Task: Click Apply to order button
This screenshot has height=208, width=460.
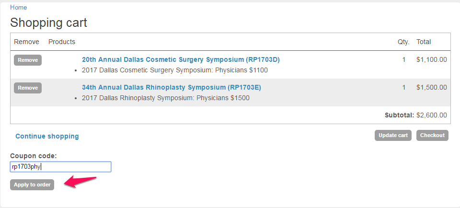Action: point(32,185)
